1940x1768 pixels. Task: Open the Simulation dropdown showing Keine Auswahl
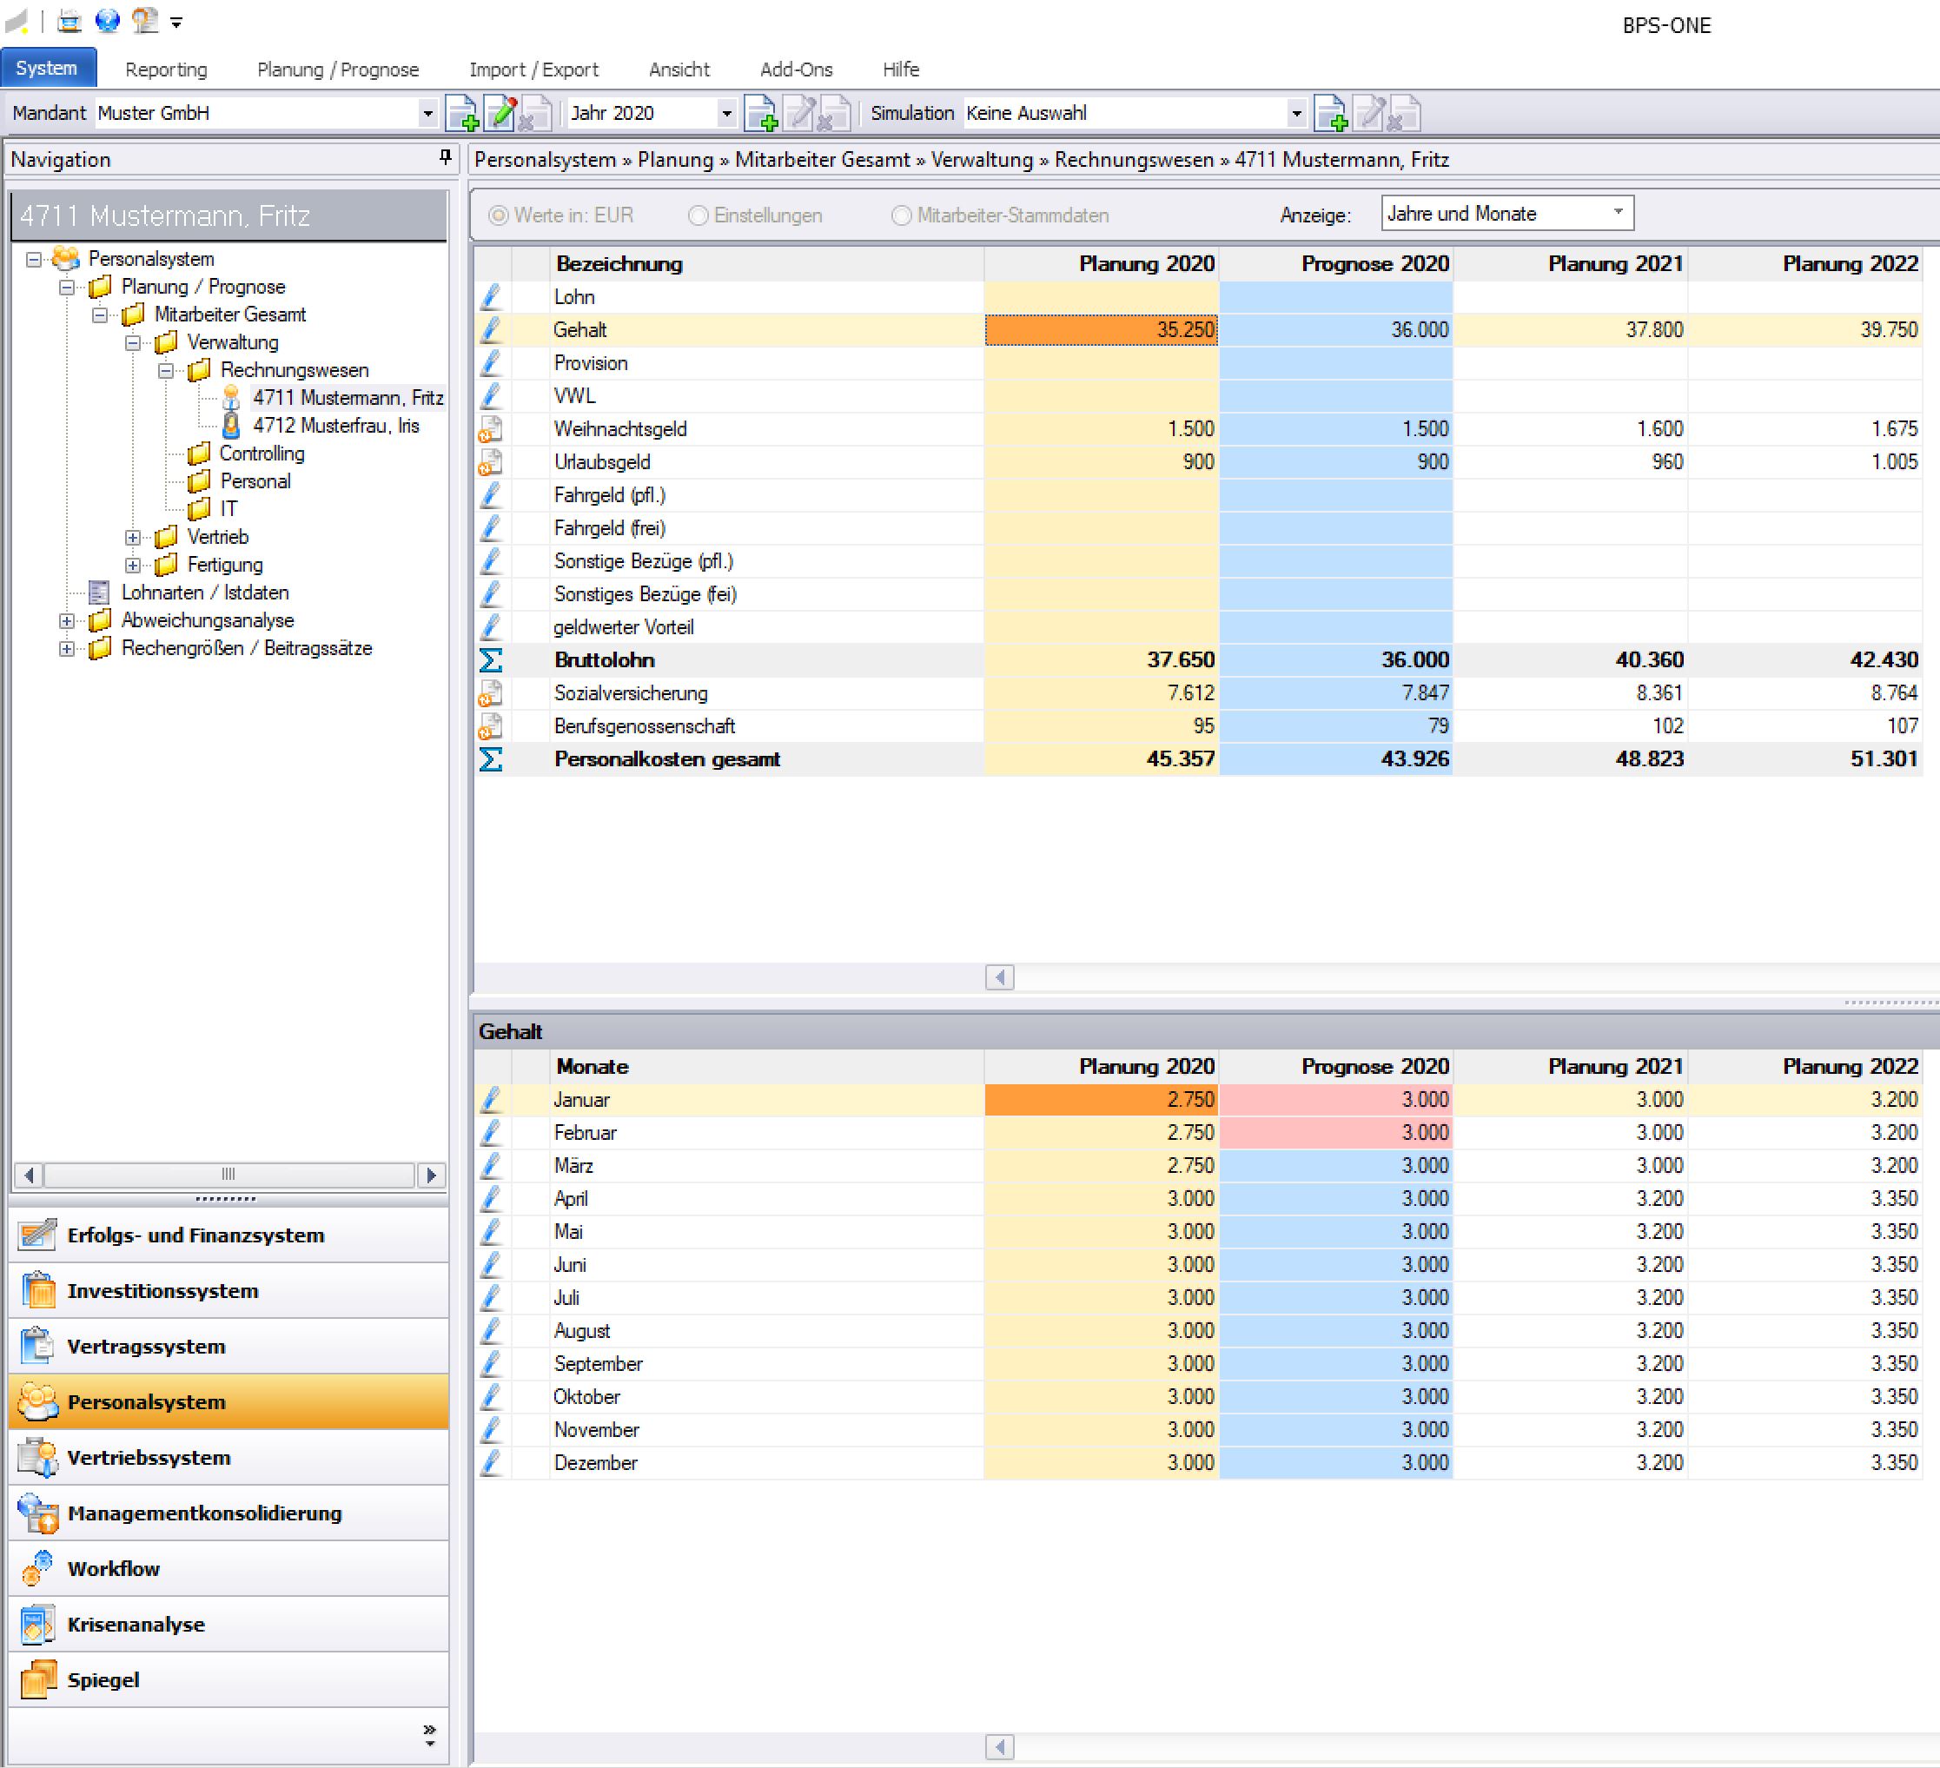[1296, 114]
